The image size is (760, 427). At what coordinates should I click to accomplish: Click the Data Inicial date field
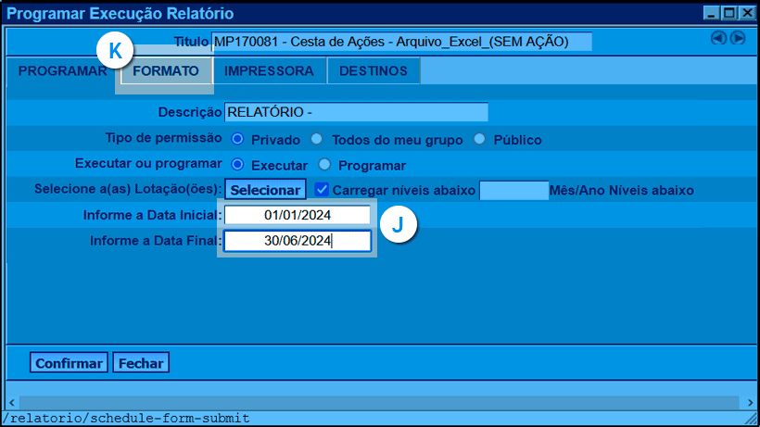[298, 215]
